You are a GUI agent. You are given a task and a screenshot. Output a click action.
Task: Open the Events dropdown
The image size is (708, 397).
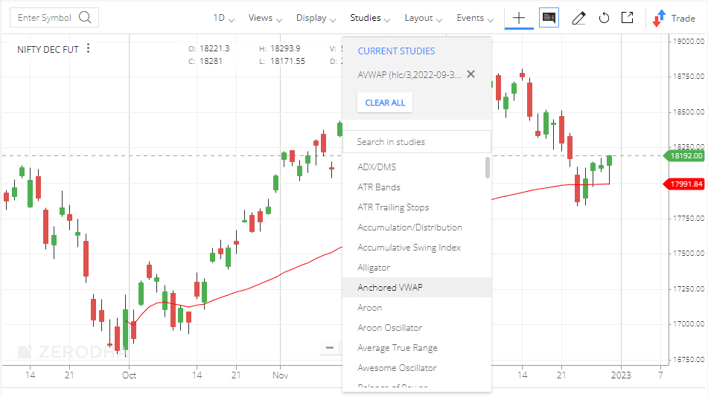click(475, 18)
